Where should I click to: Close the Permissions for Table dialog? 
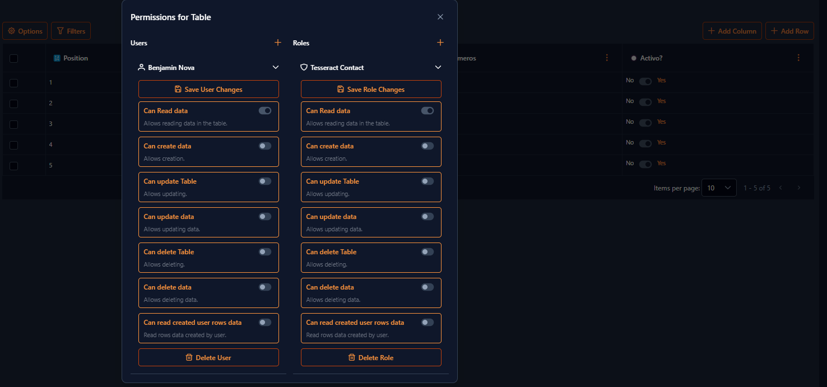pyautogui.click(x=440, y=17)
